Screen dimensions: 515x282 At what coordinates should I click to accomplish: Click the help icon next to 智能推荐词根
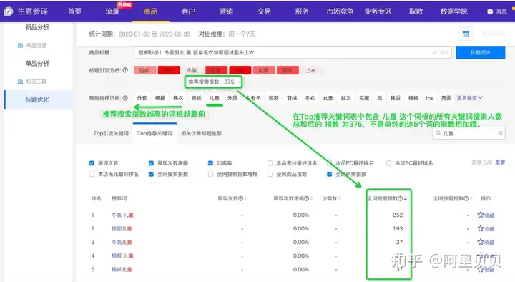click(x=125, y=98)
